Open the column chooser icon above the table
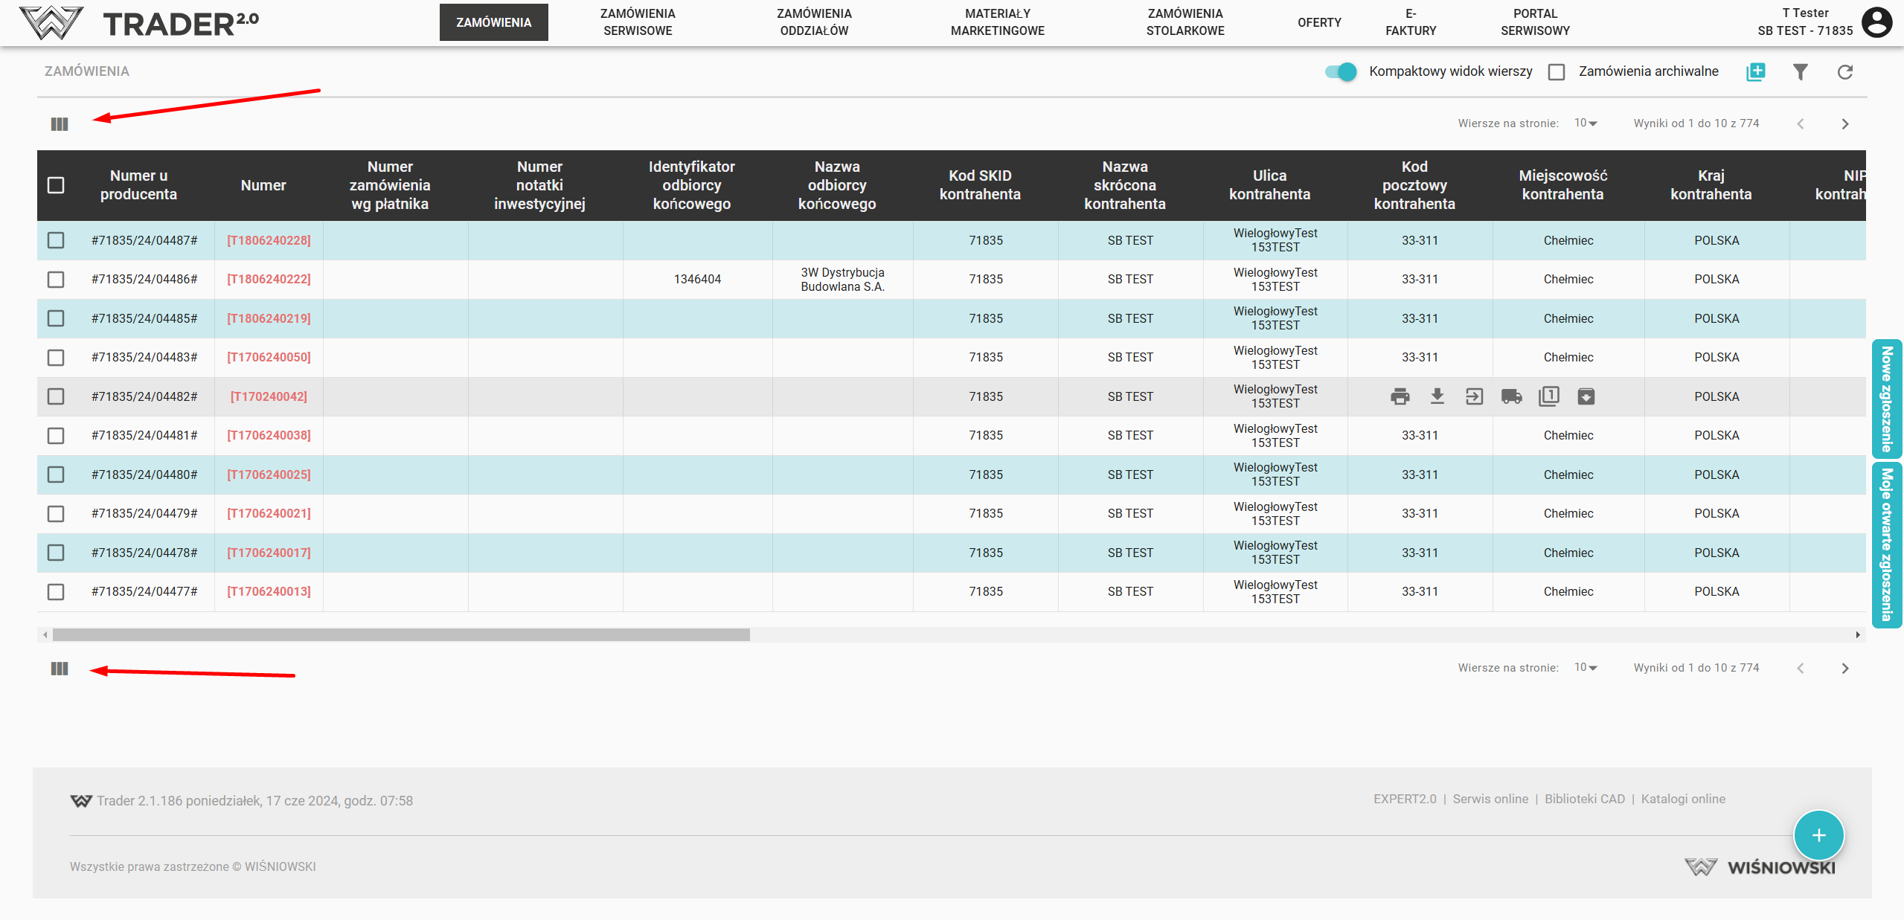1904x920 pixels. point(60,124)
